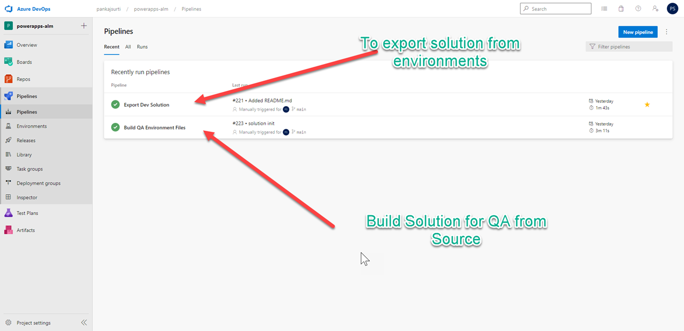Click the plus button next to powerapps-alm
Screen dimensions: 684x331
pos(83,26)
